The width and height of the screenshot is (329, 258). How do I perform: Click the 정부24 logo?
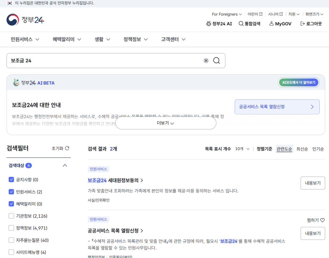[25, 20]
